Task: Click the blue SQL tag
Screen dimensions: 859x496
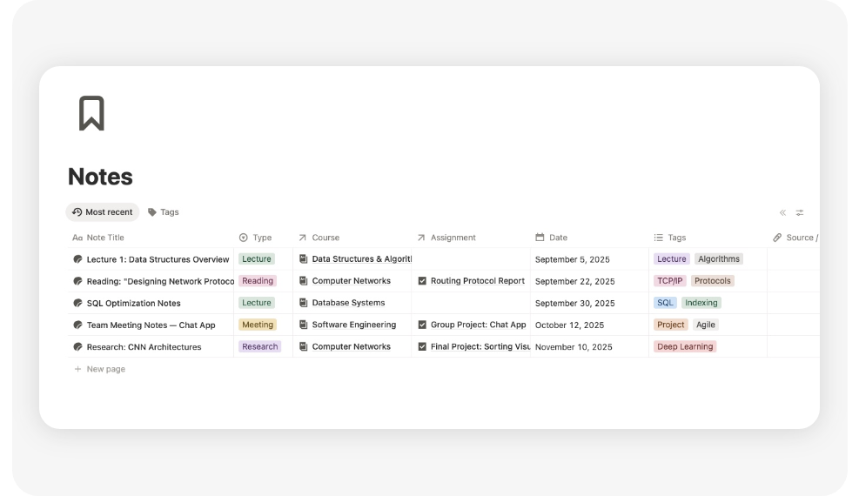Action: pyautogui.click(x=665, y=303)
